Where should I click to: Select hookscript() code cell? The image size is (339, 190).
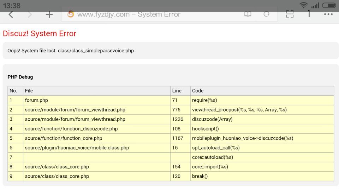pos(262,129)
